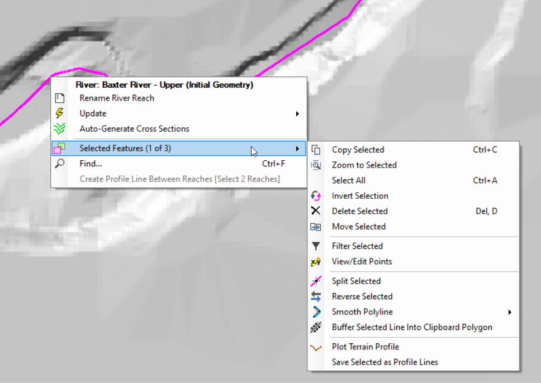Click the Plot Terrain Profile icon
The width and height of the screenshot is (541, 383).
pyautogui.click(x=316, y=347)
